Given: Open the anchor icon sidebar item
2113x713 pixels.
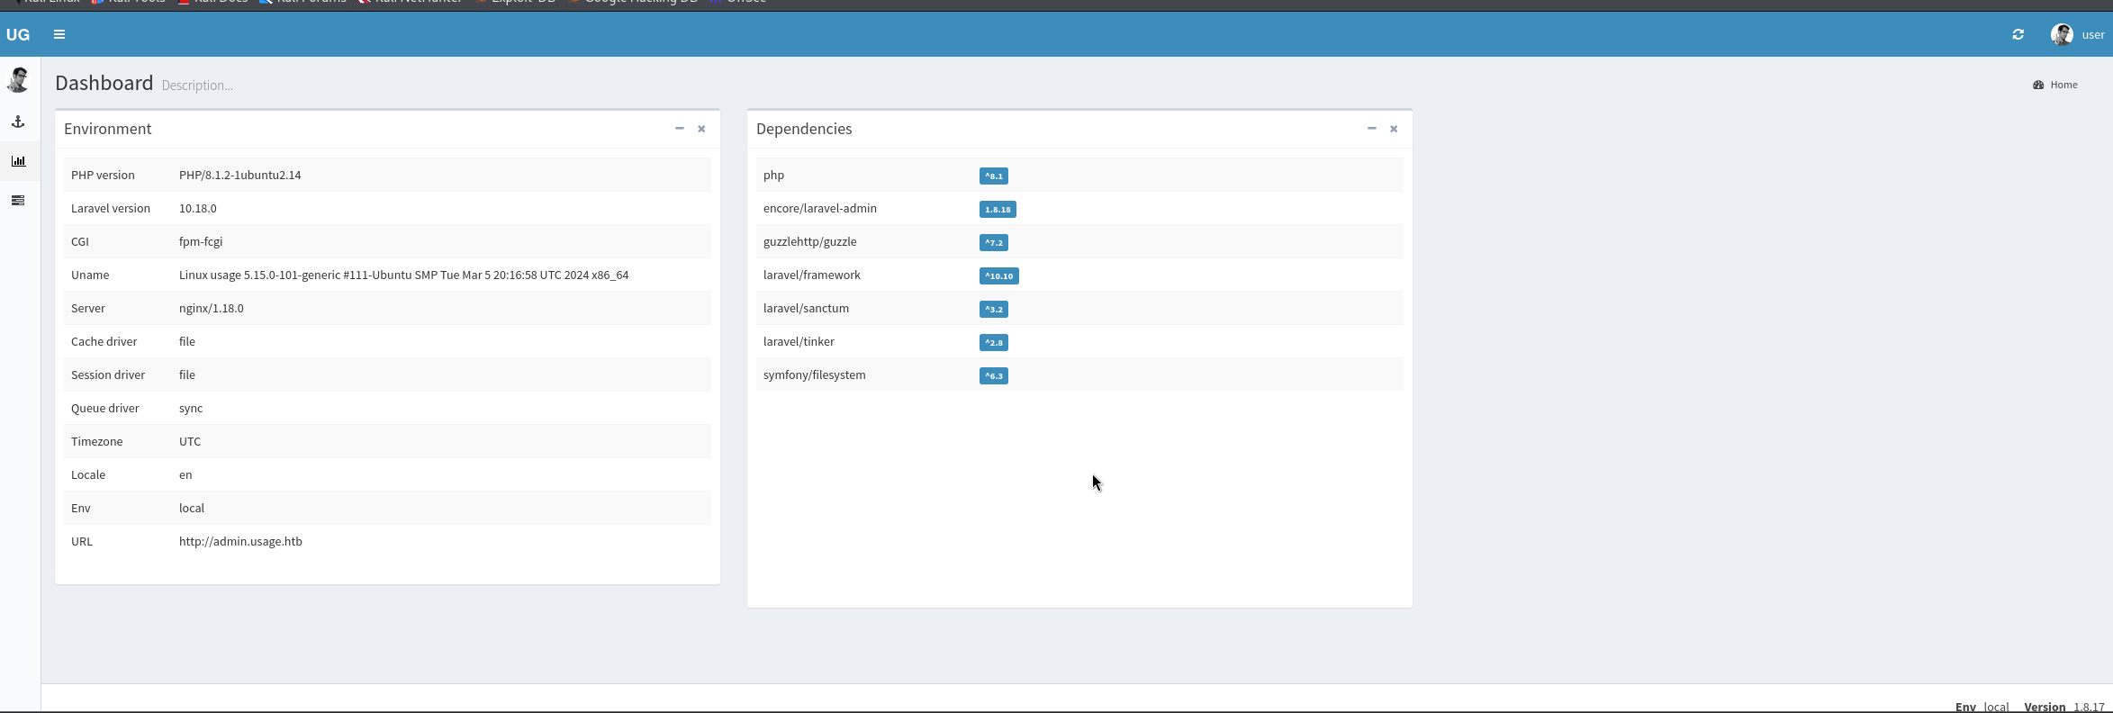Looking at the screenshot, I should click(18, 122).
